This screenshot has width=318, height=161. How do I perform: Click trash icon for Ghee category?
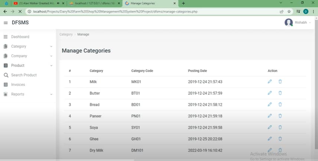(280, 139)
